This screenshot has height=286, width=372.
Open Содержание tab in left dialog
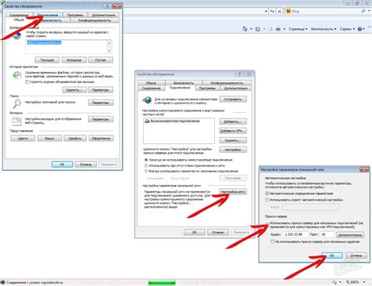(19, 15)
